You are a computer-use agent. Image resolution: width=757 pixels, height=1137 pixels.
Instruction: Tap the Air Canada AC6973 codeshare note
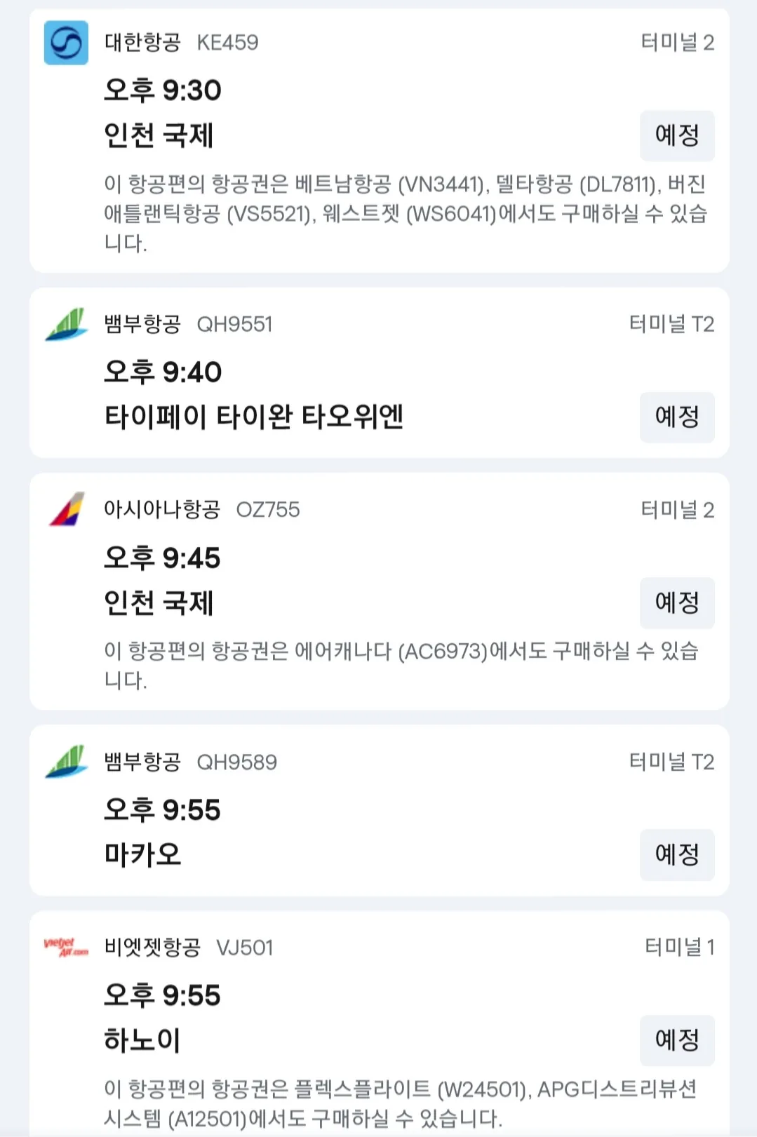tap(401, 665)
